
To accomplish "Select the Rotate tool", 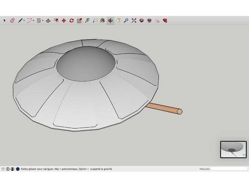I will click(71, 20).
